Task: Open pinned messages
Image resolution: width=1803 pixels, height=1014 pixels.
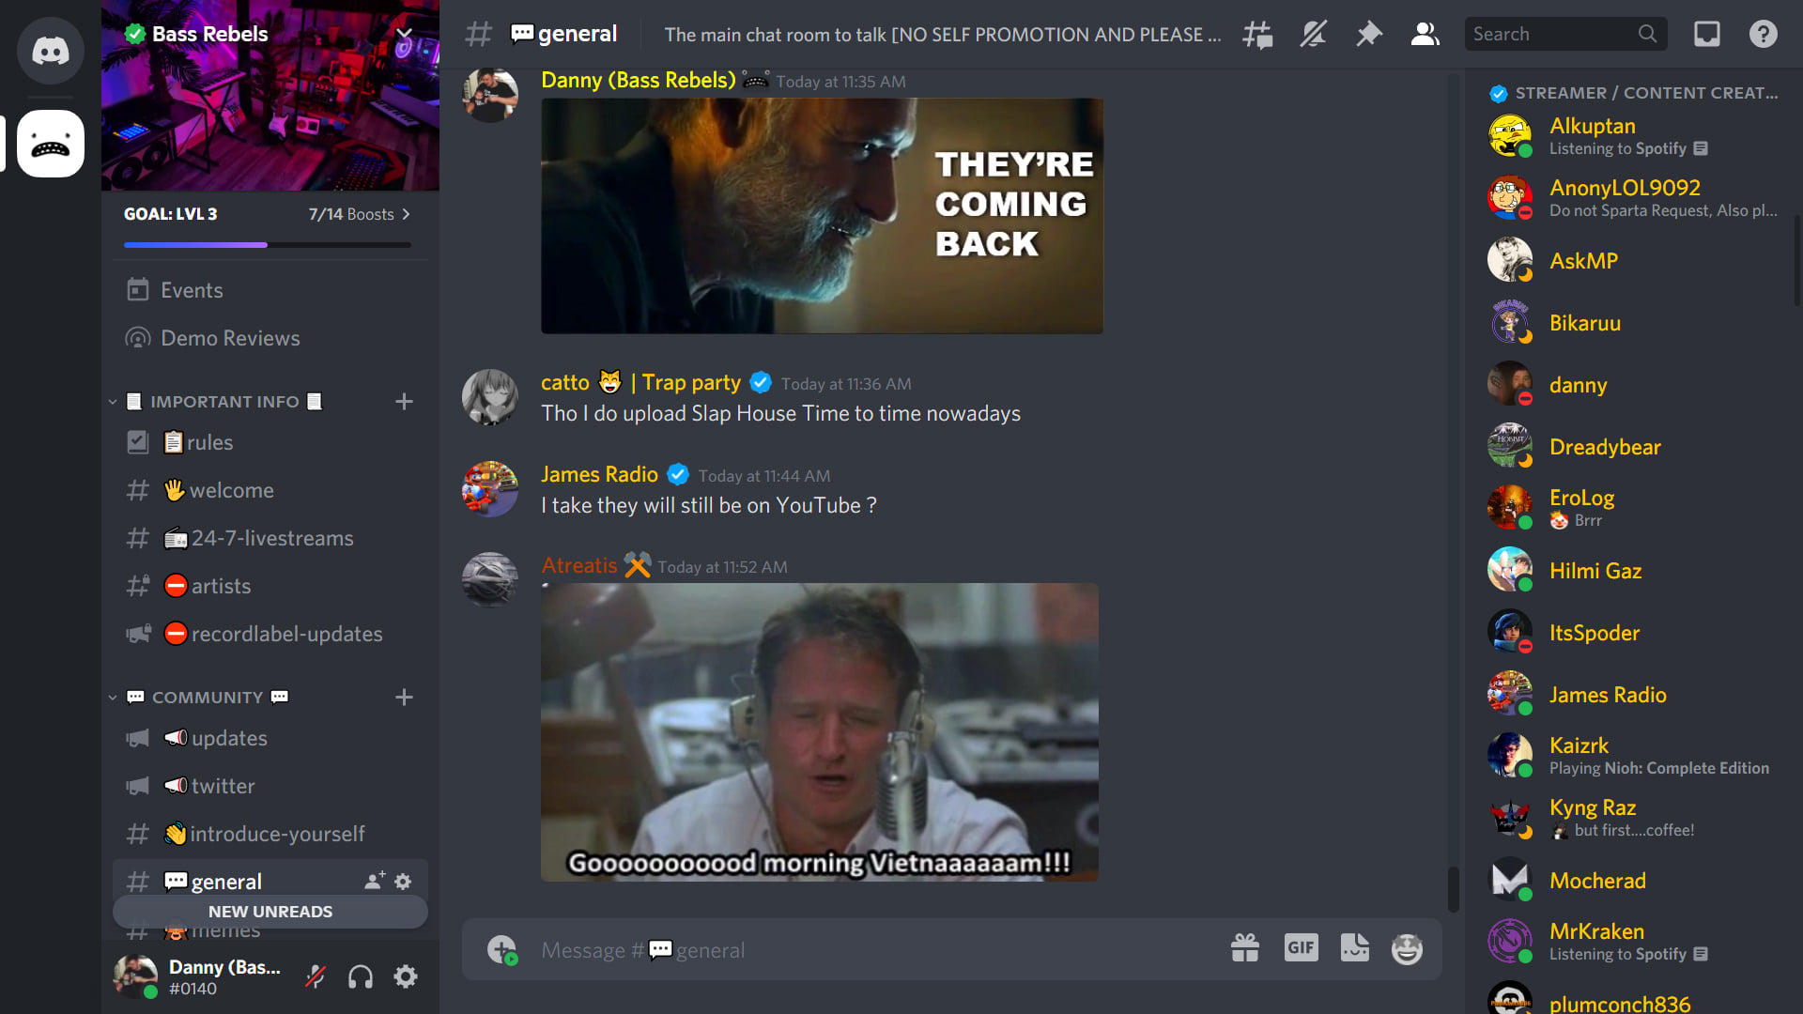Action: (1369, 35)
